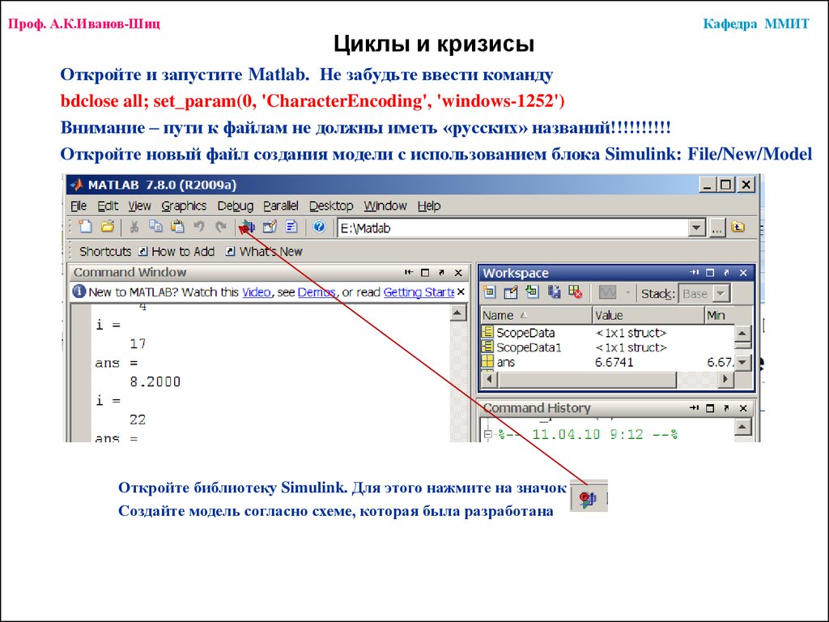Click the How to Add shortcut
The height and width of the screenshot is (622, 829).
176,251
